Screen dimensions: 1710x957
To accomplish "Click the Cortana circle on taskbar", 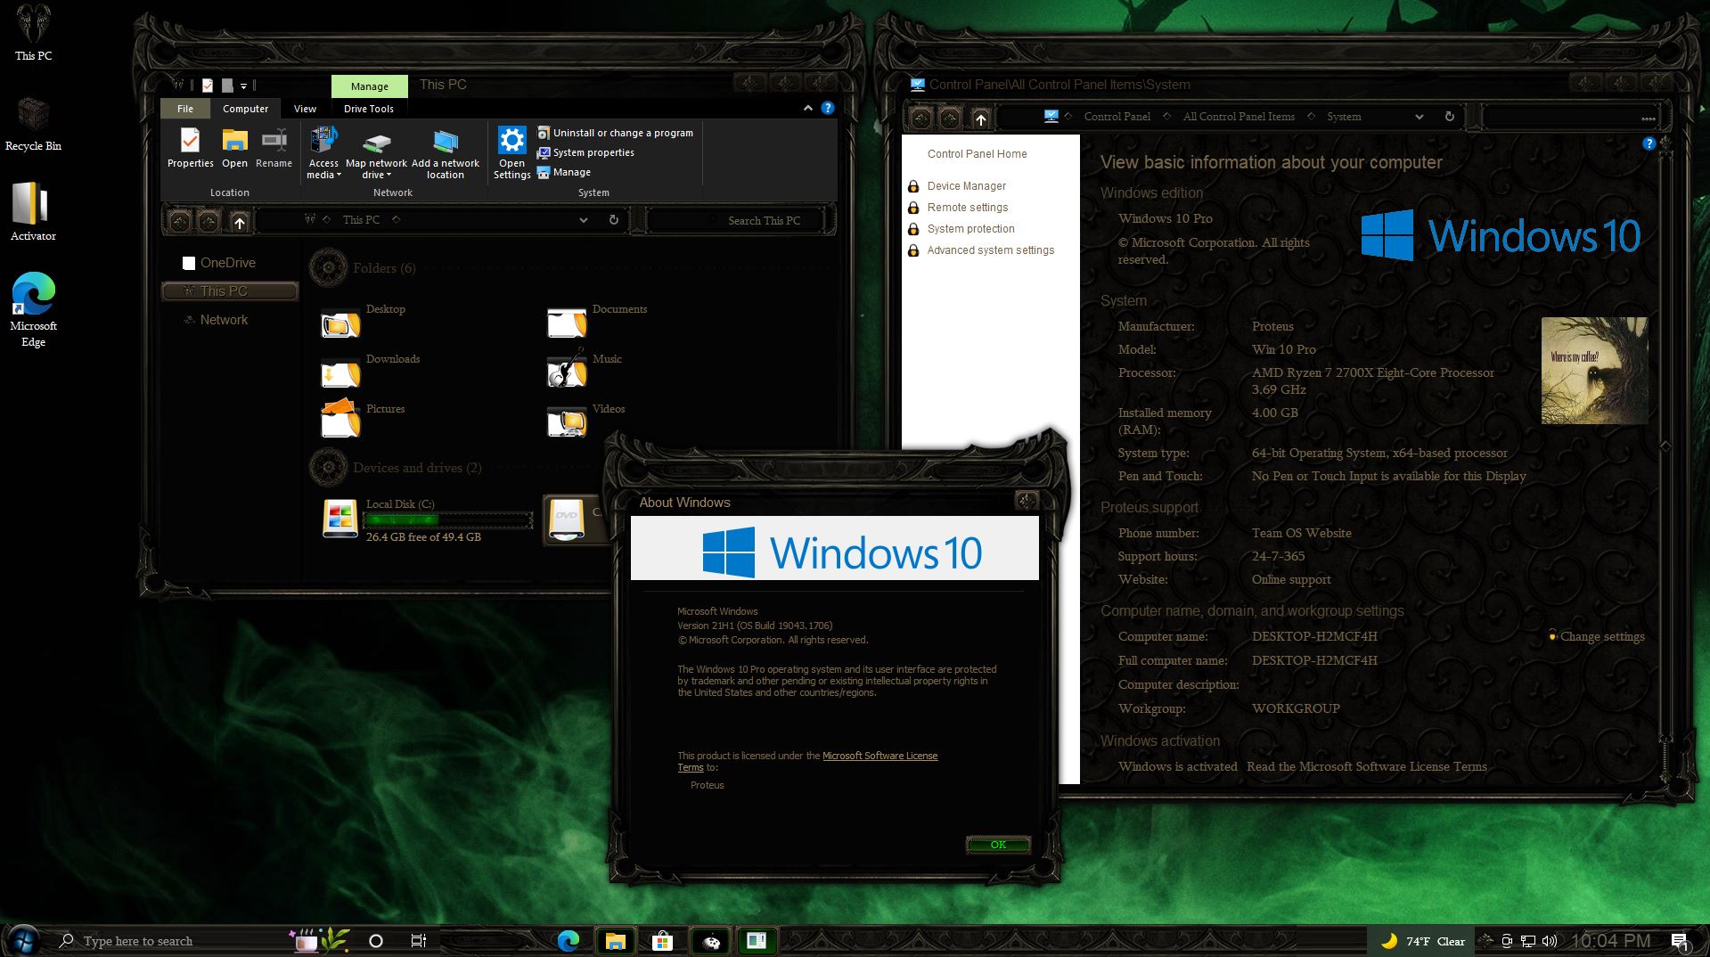I will (376, 941).
